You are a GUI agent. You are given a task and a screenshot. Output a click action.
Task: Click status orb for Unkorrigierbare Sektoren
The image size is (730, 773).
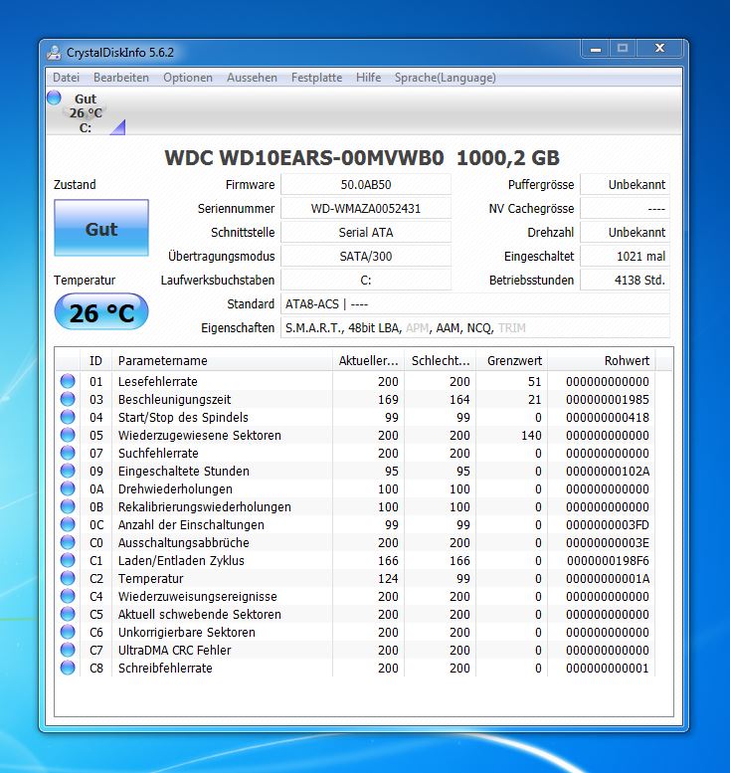(68, 632)
